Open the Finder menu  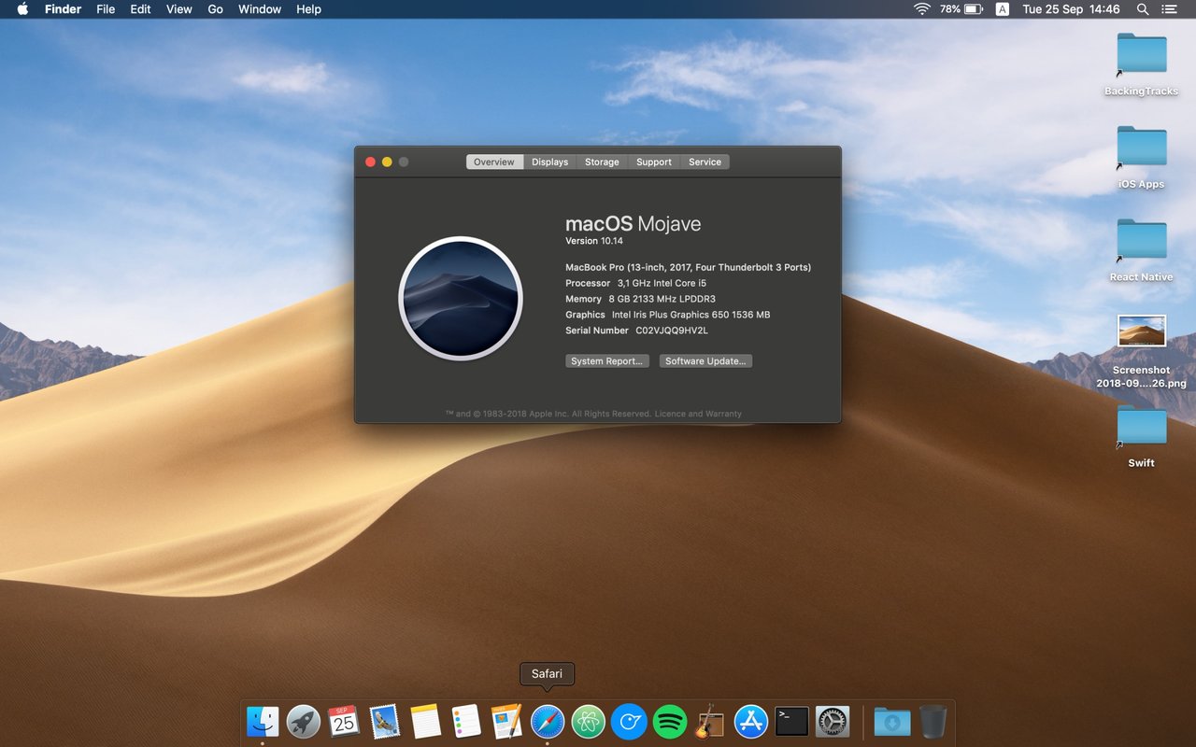[x=63, y=9]
